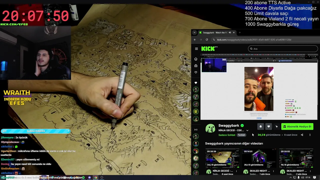Click the taskbar clock showing 07:16
This screenshot has width=320, height=180.
pos(308,177)
